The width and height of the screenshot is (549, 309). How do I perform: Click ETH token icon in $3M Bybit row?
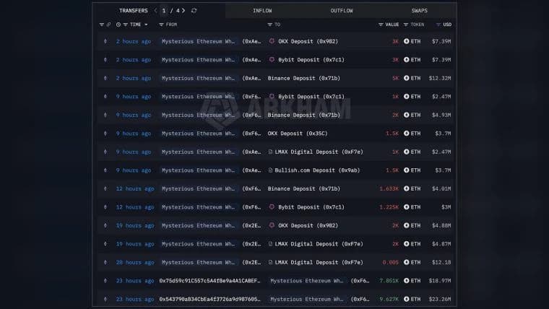[406, 207]
